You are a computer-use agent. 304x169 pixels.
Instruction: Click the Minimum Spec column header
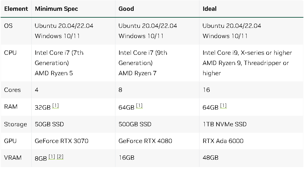[x=56, y=9]
